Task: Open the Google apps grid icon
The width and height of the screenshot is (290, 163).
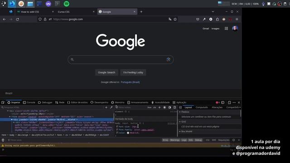Action: [x=226, y=29]
